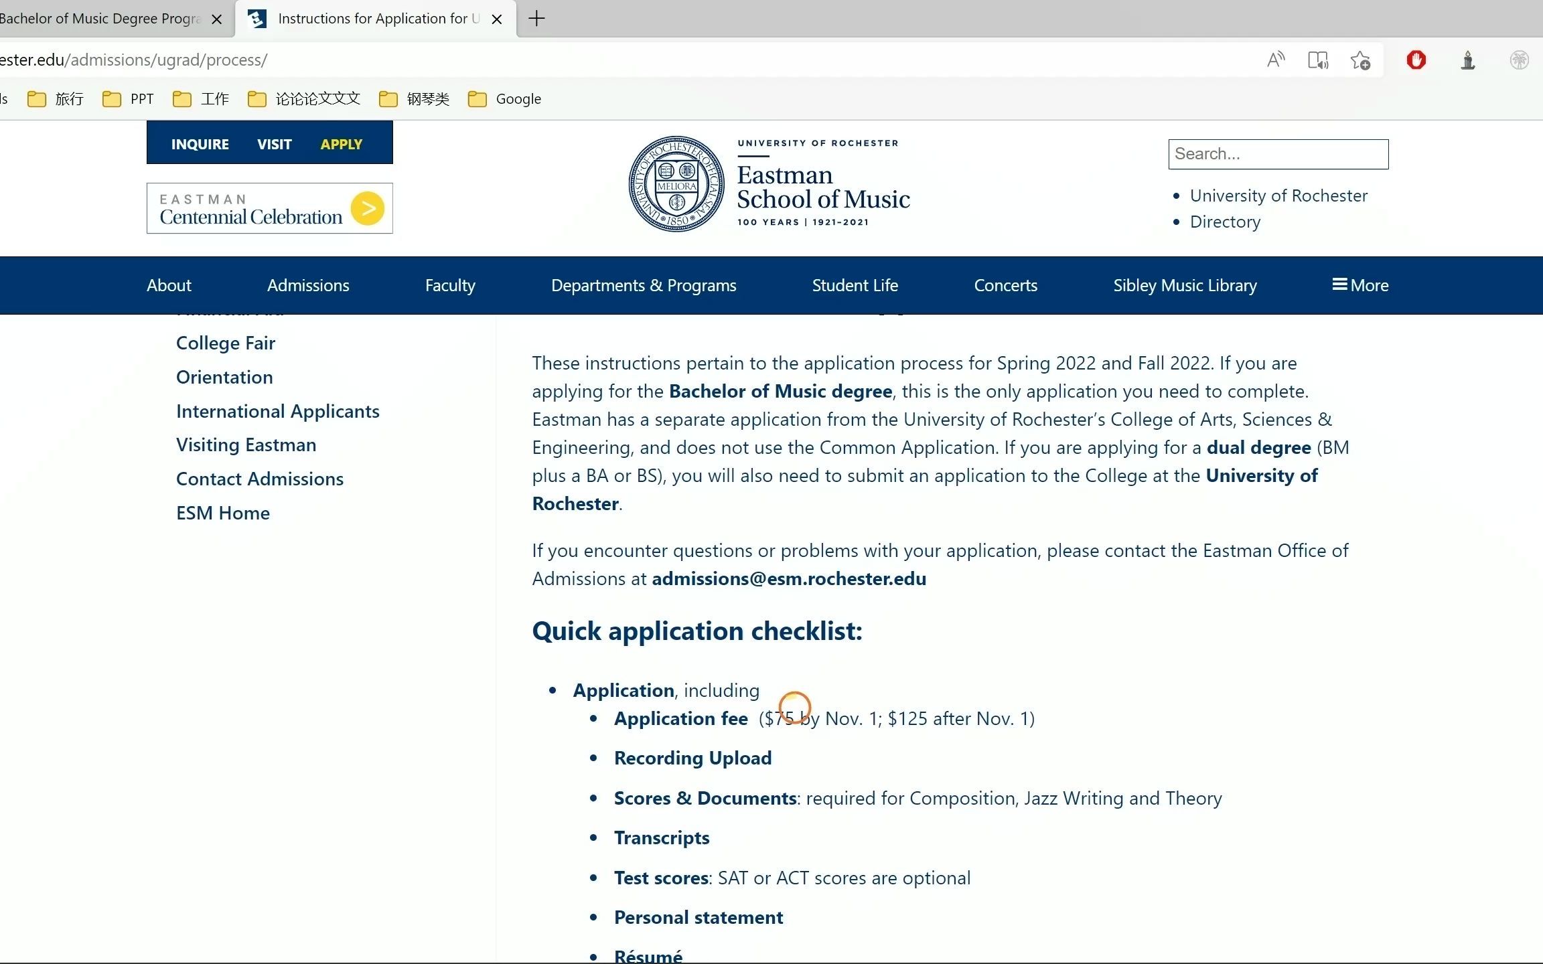This screenshot has width=1543, height=964.
Task: Open the immersive reader icon
Action: pyautogui.click(x=1318, y=60)
